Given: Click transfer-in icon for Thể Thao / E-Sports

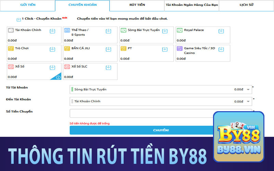Looking at the screenshot, I should 108,31.
